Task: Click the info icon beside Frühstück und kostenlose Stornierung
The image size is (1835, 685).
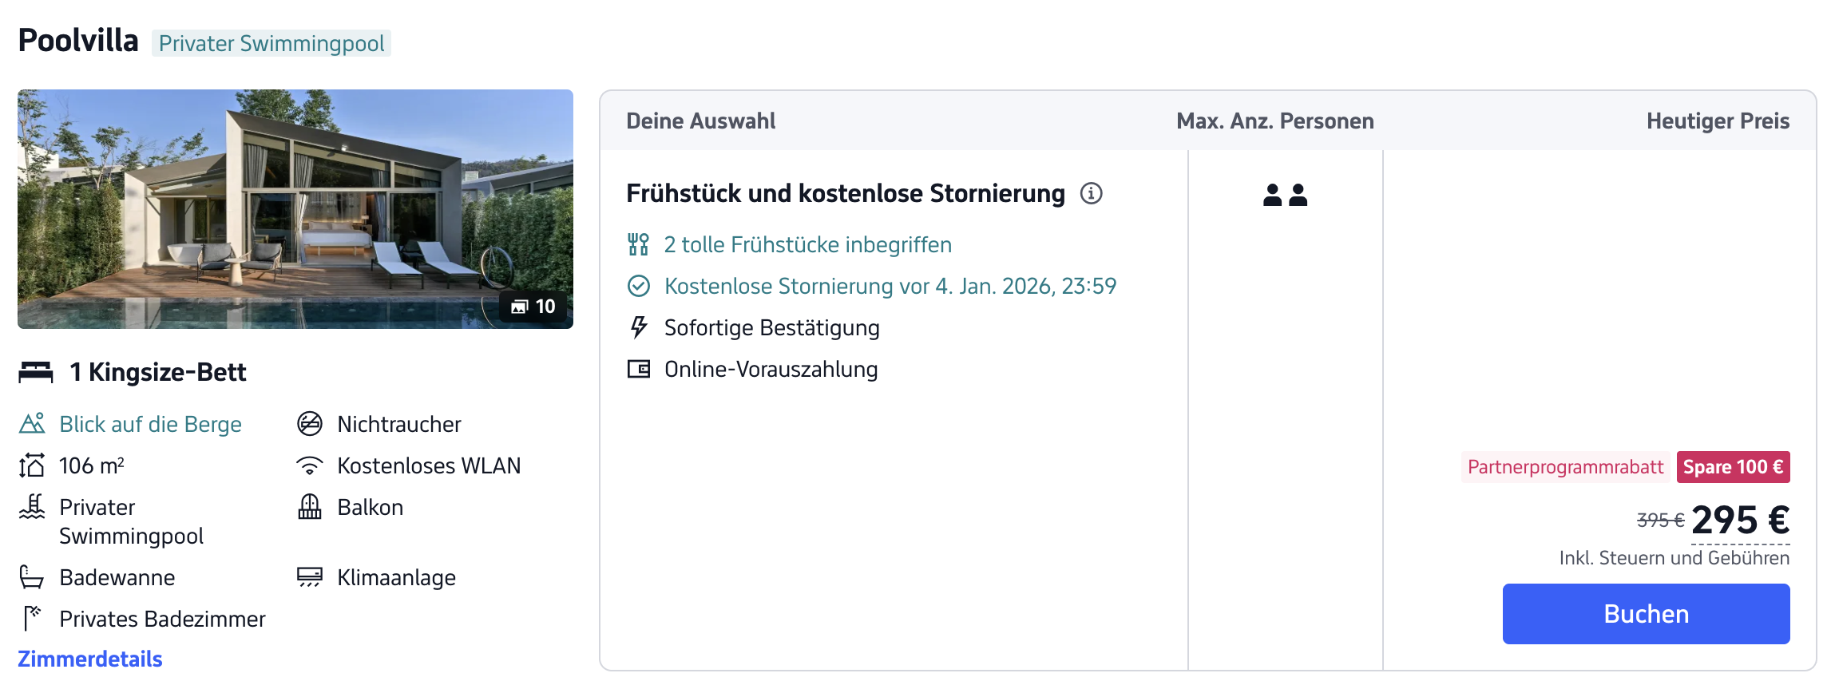Action: [x=1091, y=193]
